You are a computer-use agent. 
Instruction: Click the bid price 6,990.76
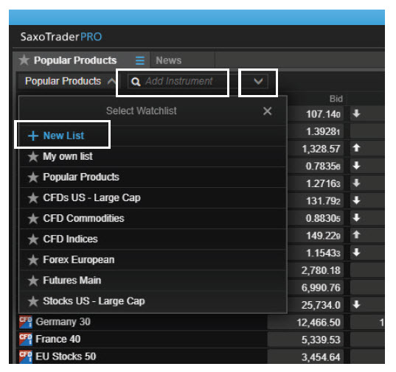click(x=321, y=288)
